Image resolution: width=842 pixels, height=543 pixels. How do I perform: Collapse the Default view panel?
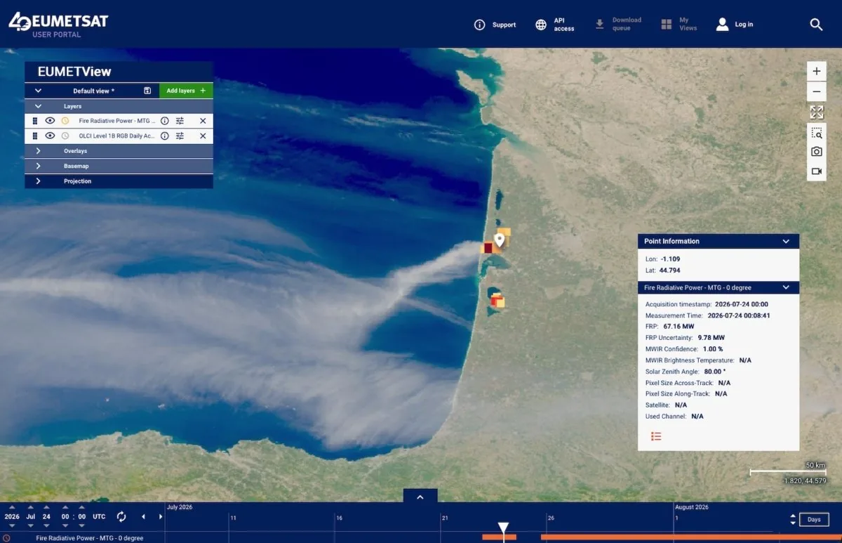coord(38,91)
